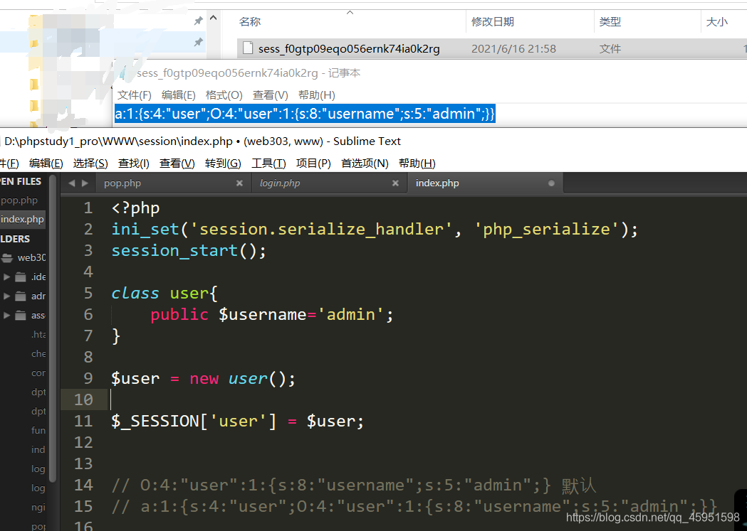Open Sublime Text 转到(G) menu

(x=223, y=163)
